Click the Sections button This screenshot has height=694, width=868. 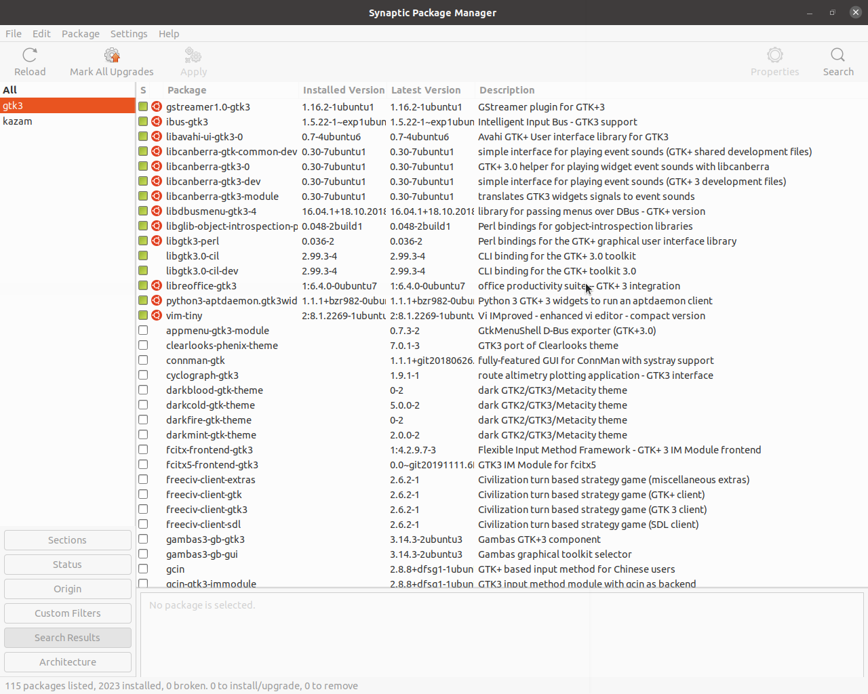tap(67, 539)
